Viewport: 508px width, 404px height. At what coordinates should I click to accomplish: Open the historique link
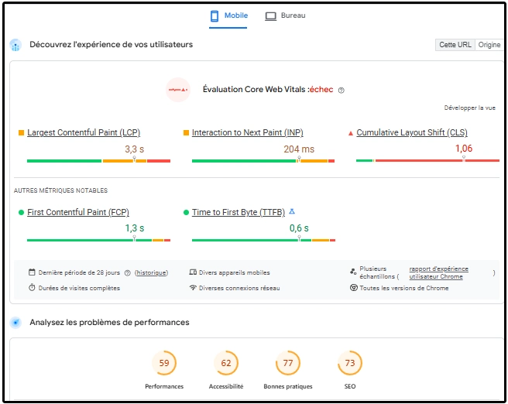[152, 273]
